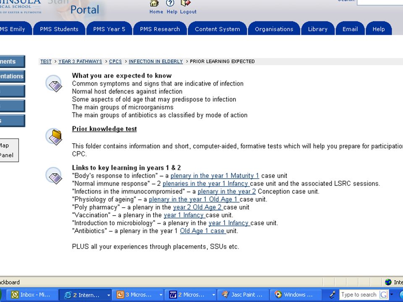The image size is (403, 302).
Task: Switch to PMS Year 5 tab
Action: (x=109, y=29)
